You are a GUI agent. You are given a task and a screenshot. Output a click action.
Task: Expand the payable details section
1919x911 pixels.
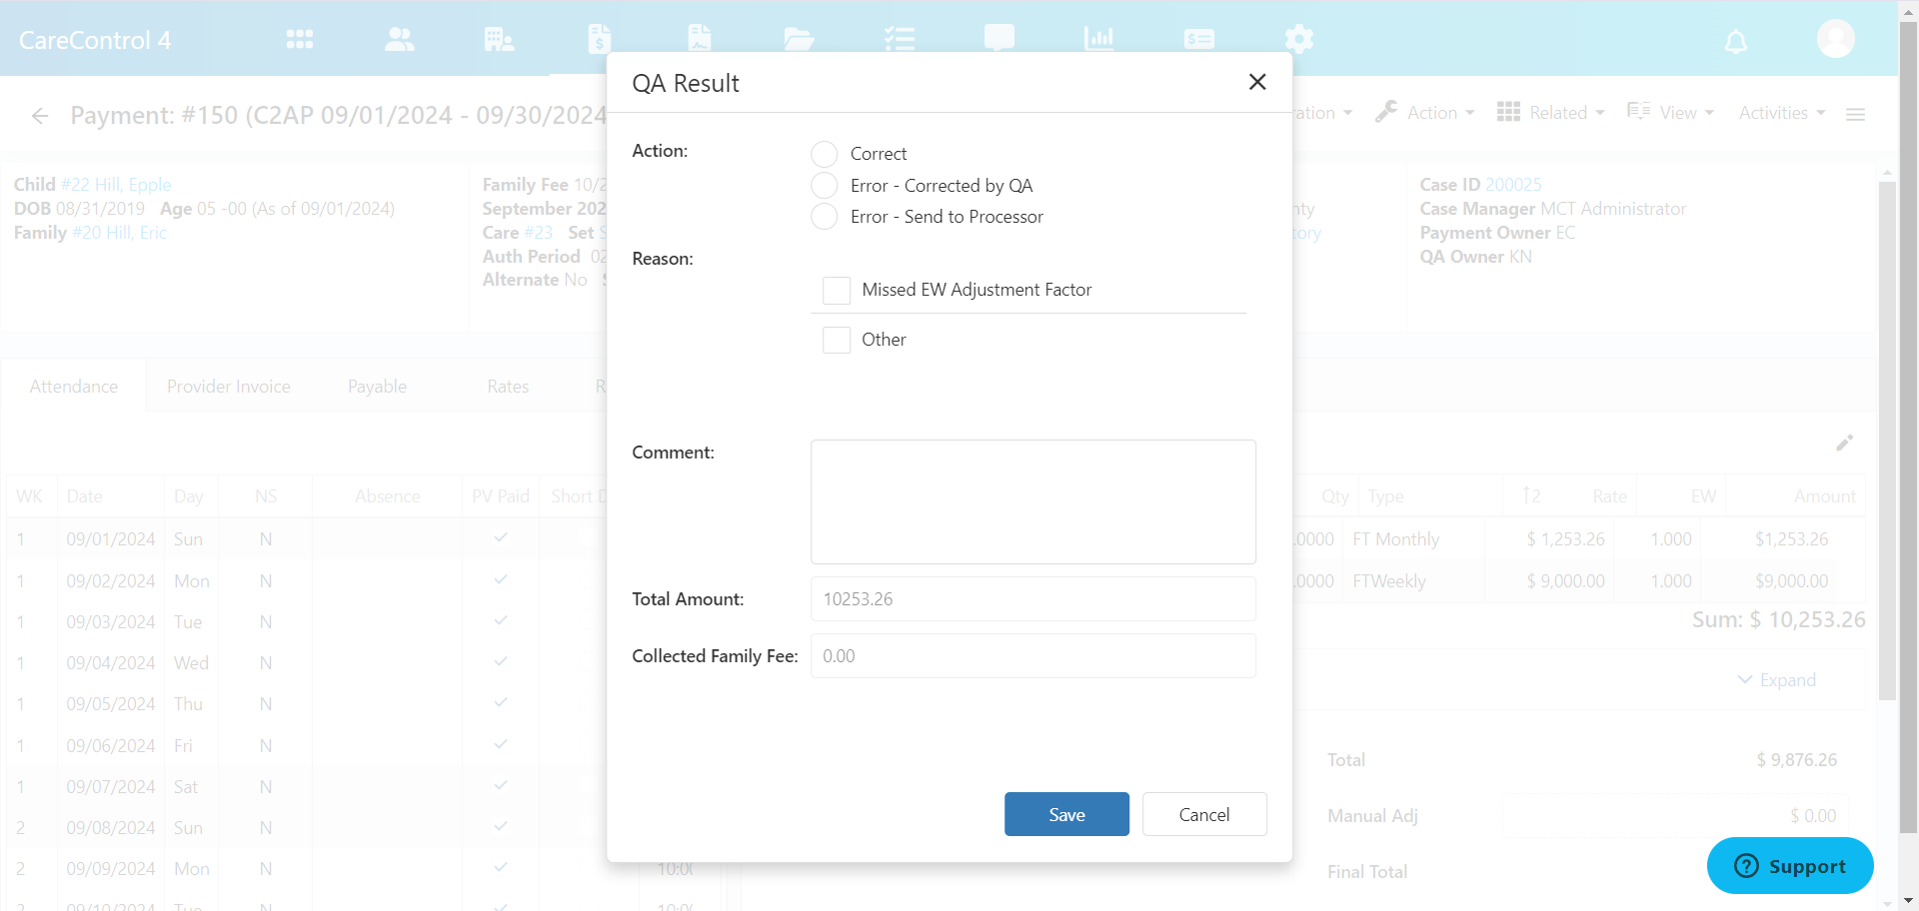click(1777, 680)
